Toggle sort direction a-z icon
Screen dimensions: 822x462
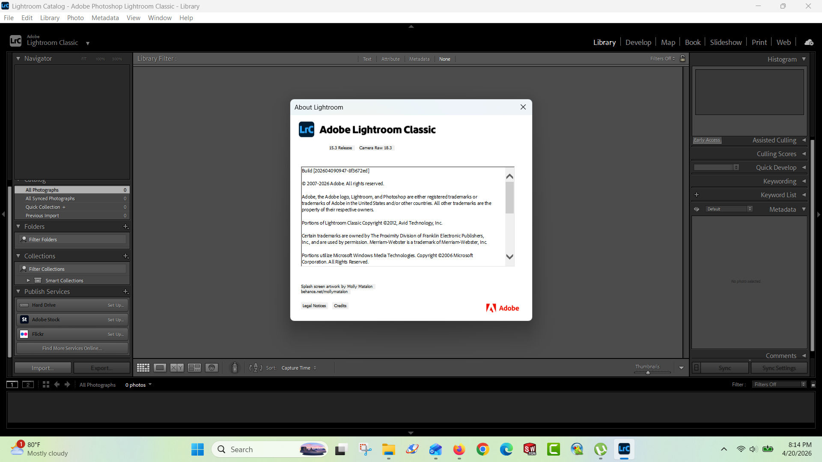pos(256,368)
